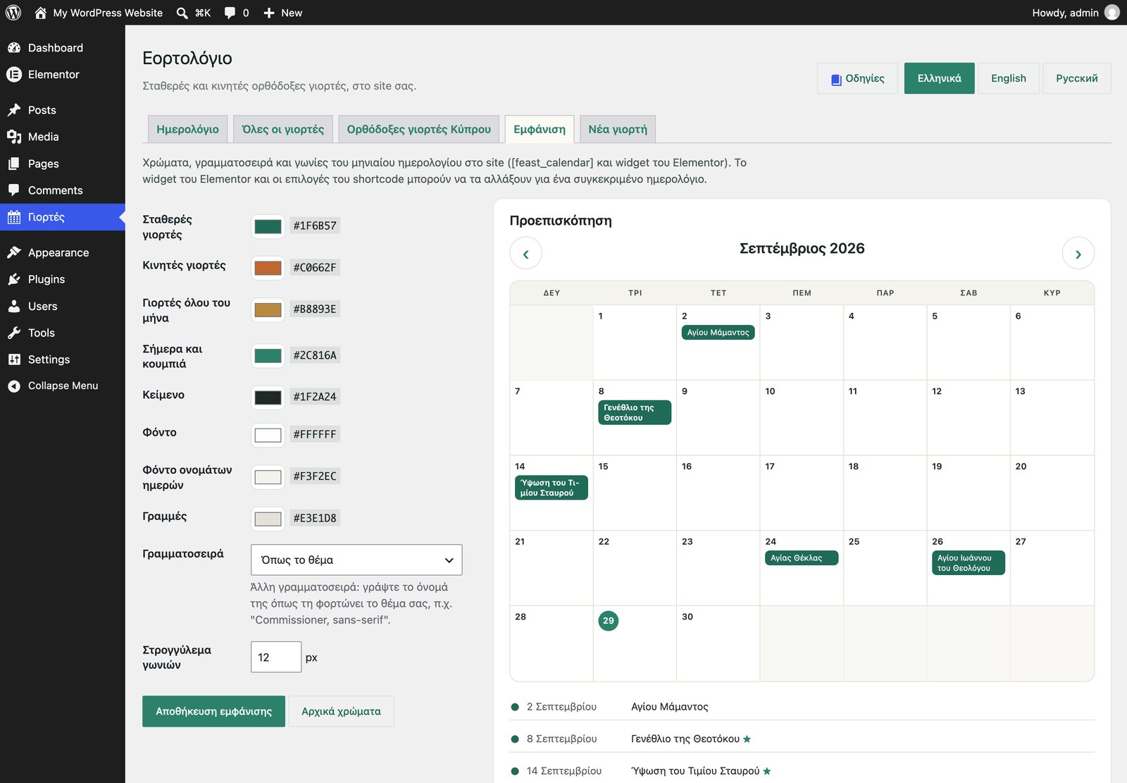Click the Γενέθλιο της Θεοτόκου calendar event

(x=635, y=412)
